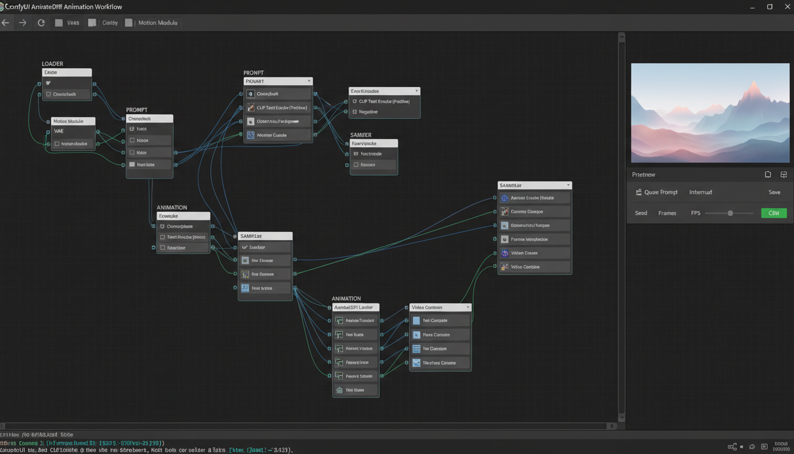Select the AnimateDiff Loader icon in the ANIMATION group
The image size is (794, 454).
340,320
